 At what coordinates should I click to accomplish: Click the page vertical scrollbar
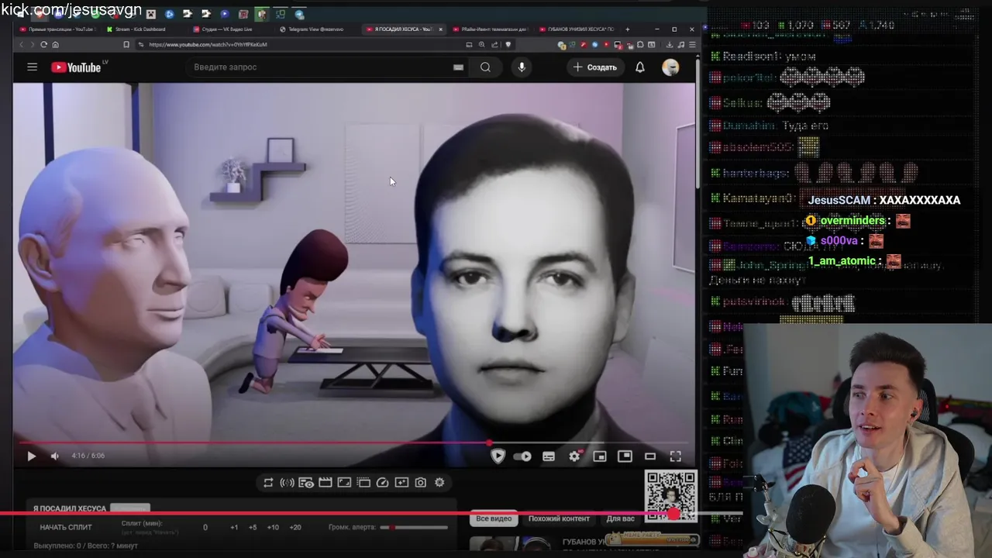pyautogui.click(x=697, y=124)
